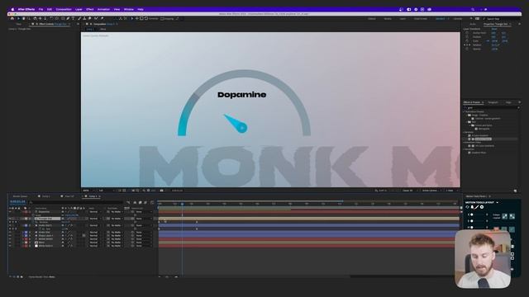This screenshot has height=297, width=529.
Task: Open the Animation menu
Action: pyautogui.click(x=103, y=9)
